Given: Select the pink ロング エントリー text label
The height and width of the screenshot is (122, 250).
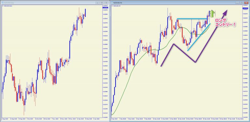Looking at the screenshot, I should tap(225, 23).
